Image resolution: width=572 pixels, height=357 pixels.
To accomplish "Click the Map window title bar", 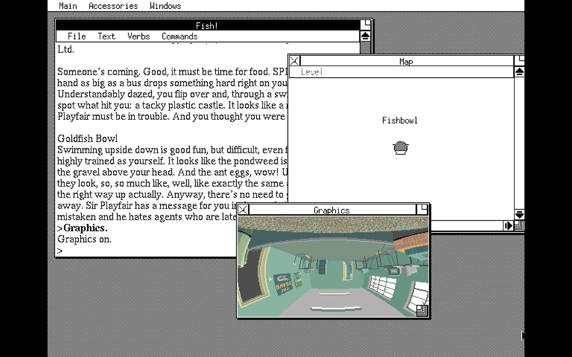I will 407,61.
